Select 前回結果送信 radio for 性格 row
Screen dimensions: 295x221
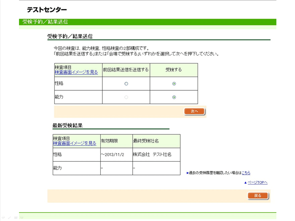126,84
